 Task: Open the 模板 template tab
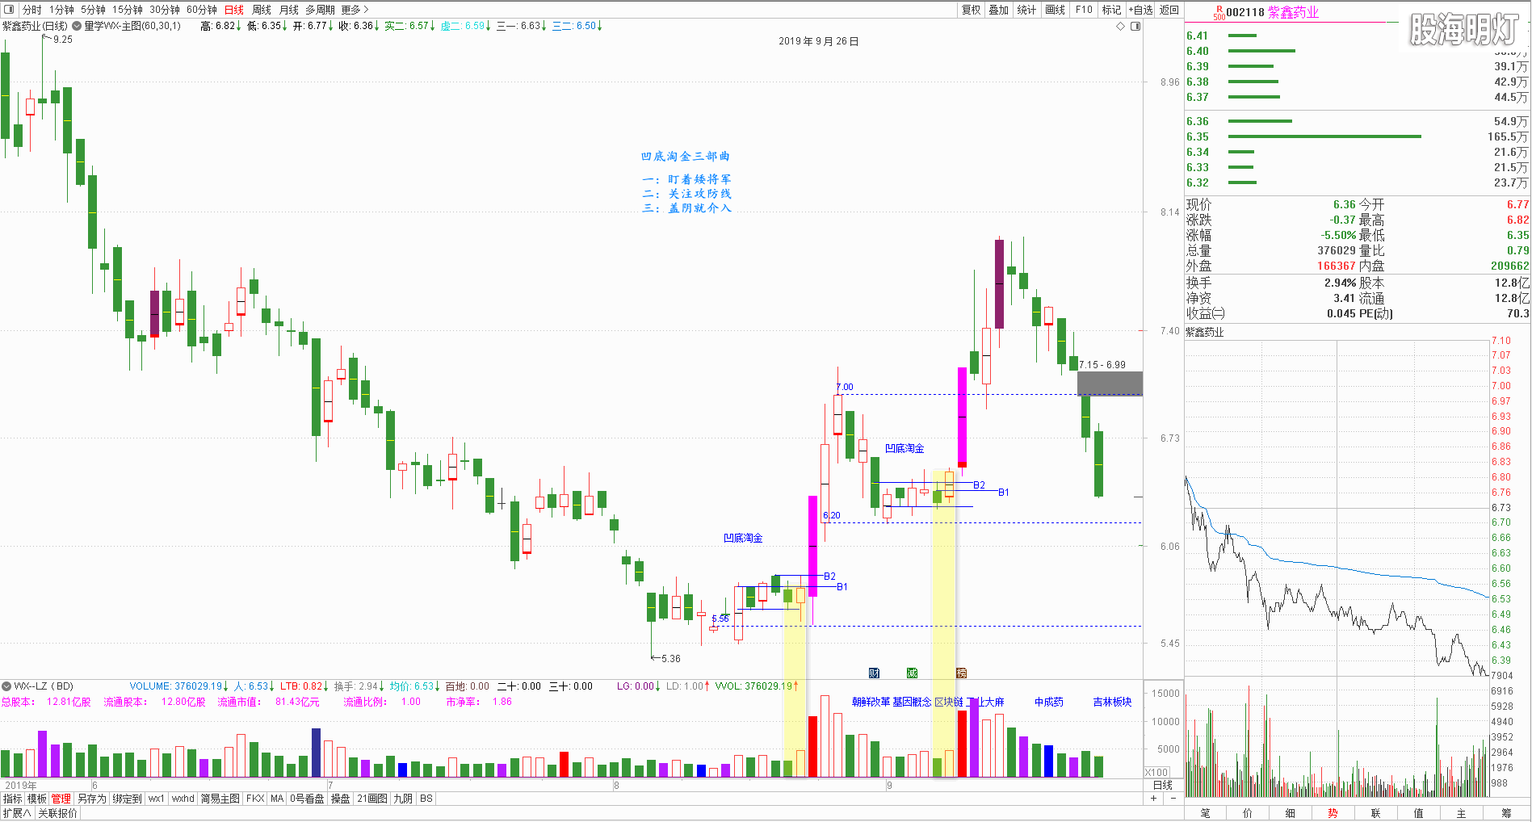tap(37, 799)
